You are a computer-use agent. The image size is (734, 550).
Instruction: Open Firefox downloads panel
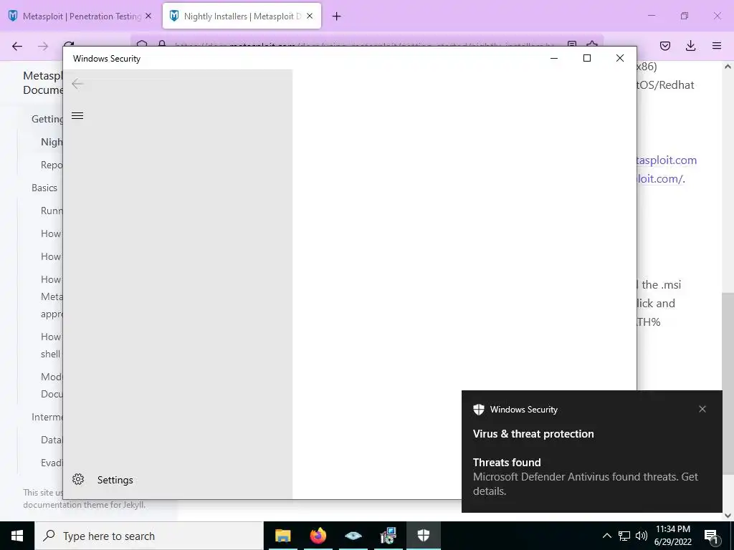point(690,46)
